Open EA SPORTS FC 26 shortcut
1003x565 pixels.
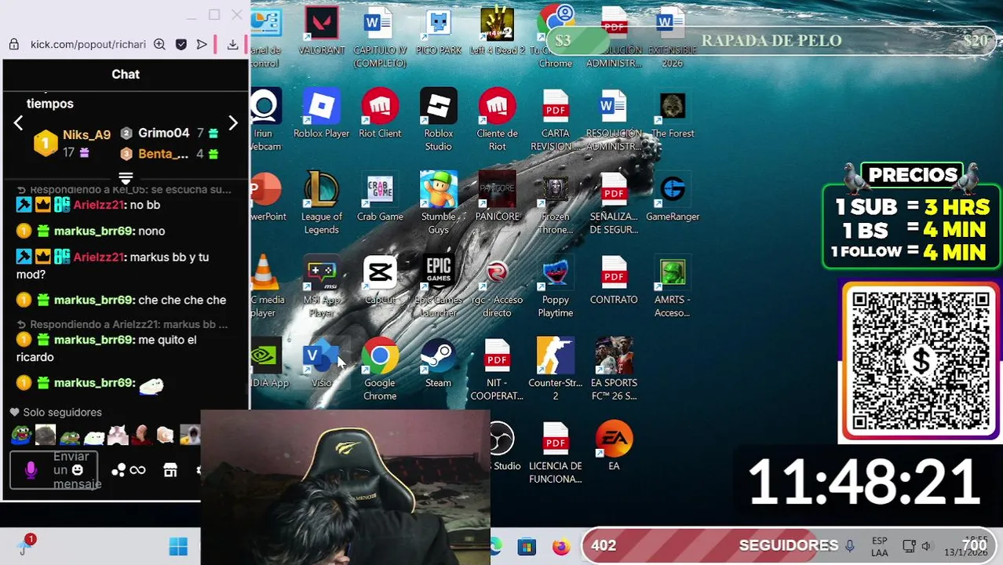click(x=614, y=370)
